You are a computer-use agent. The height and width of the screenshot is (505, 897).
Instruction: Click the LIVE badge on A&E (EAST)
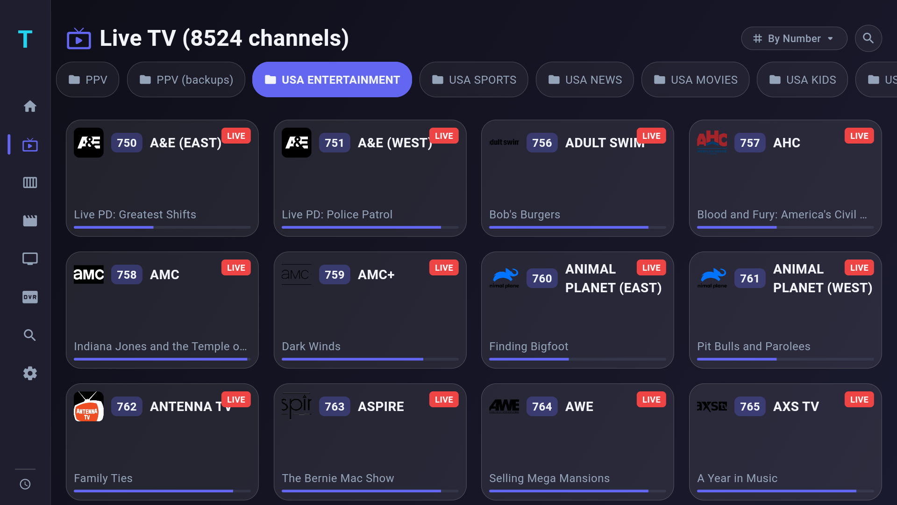(x=236, y=136)
